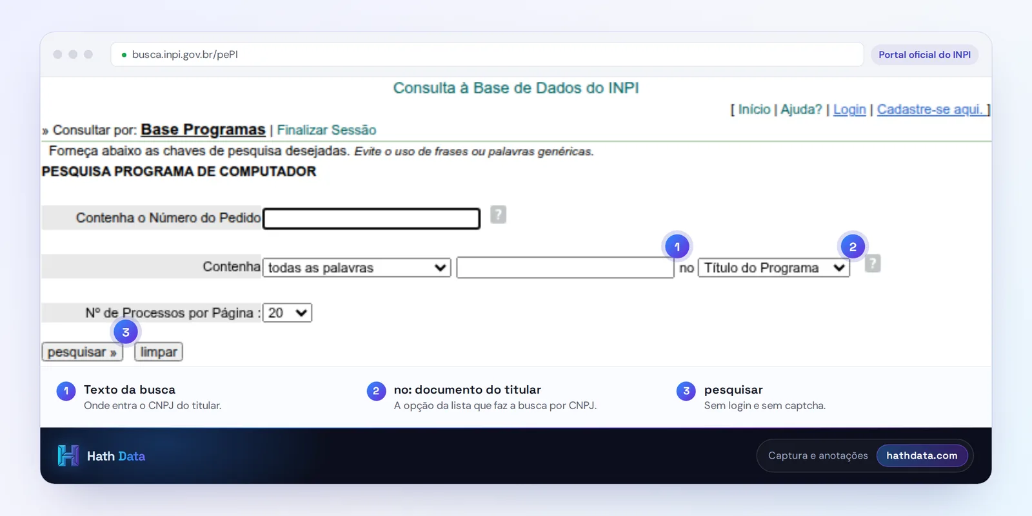Click the 'Contenha o Número do Pedido' label
This screenshot has height=516, width=1032.
coord(168,218)
